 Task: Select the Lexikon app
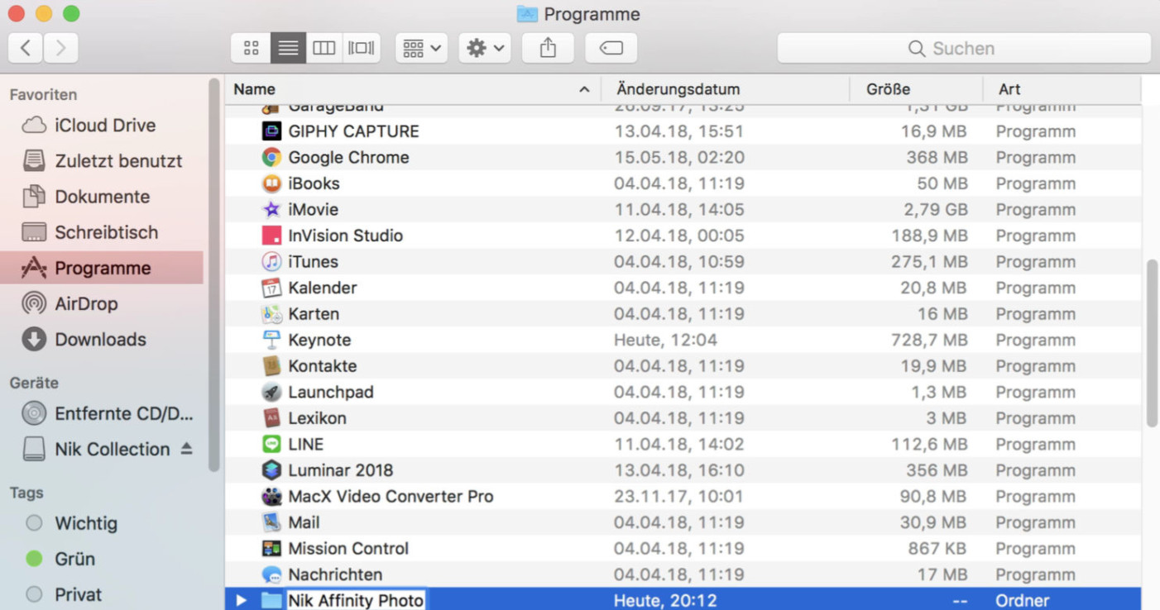pyautogui.click(x=683, y=418)
